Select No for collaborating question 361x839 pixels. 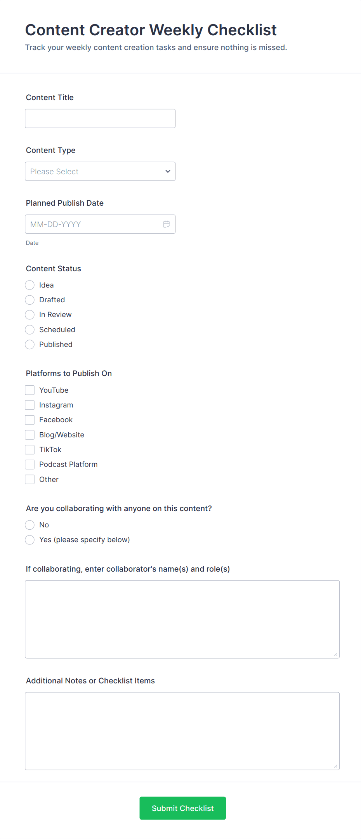coord(30,525)
